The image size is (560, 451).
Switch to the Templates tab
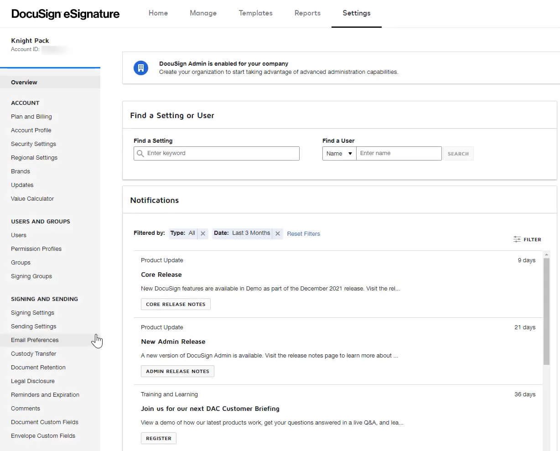point(256,13)
